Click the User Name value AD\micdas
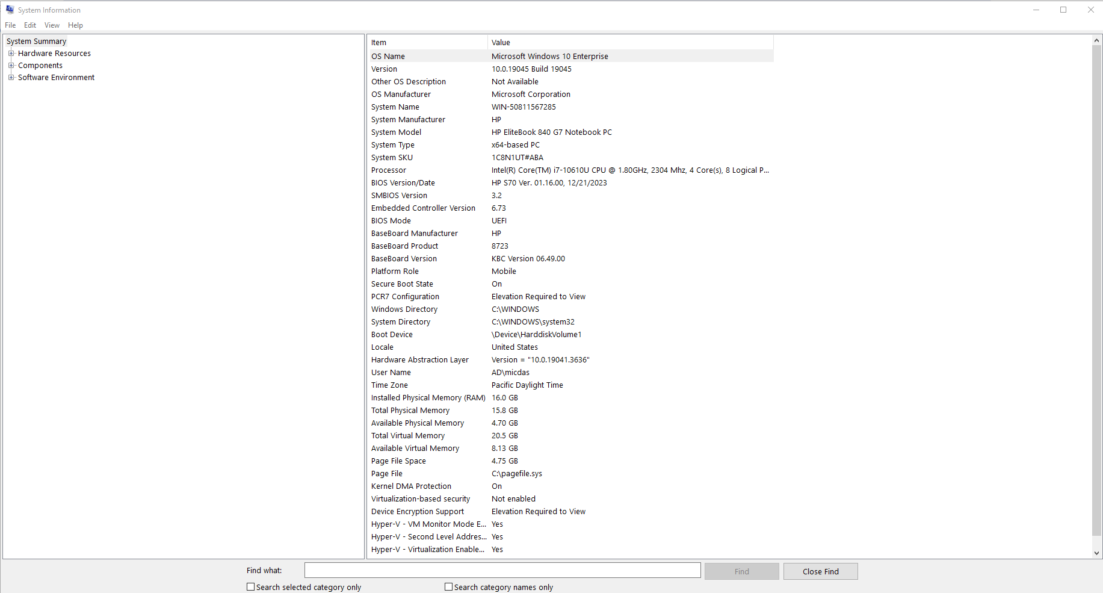1103x593 pixels. tap(510, 372)
